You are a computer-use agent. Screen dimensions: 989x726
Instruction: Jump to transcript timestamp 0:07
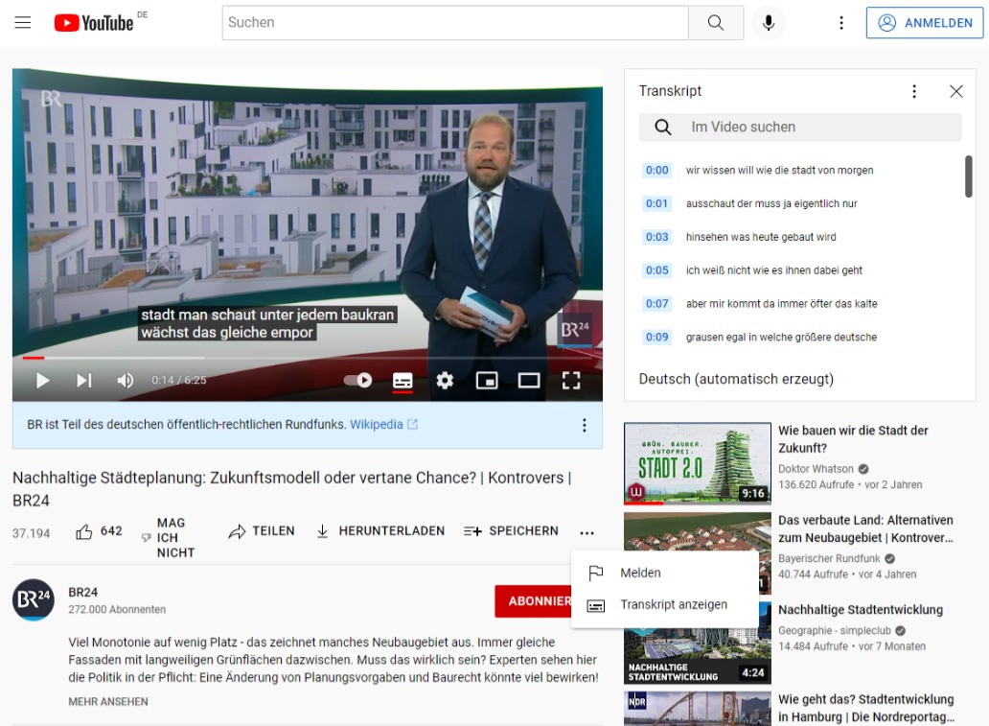pos(656,304)
